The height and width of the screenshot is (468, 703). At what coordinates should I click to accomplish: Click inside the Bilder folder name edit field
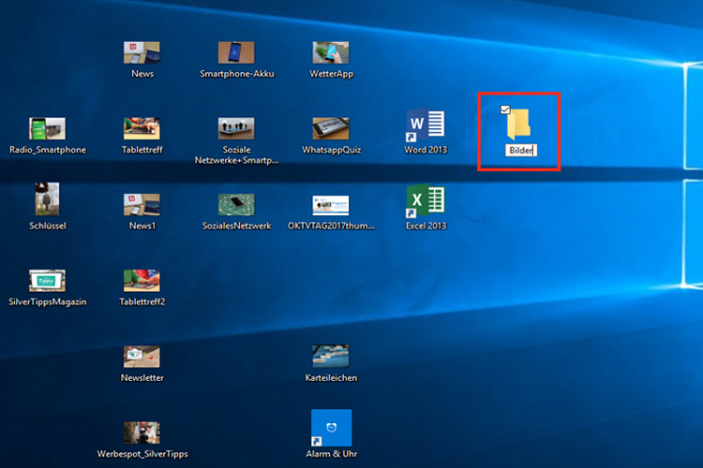pos(521,151)
